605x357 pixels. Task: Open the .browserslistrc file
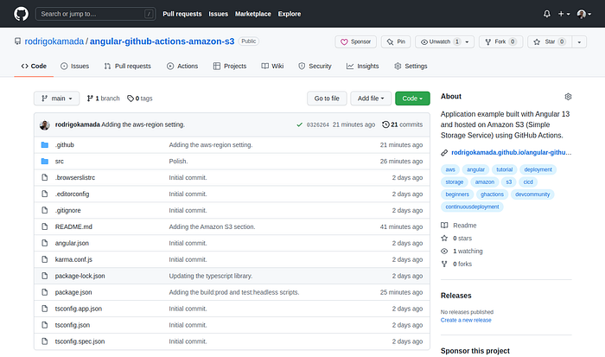point(75,177)
